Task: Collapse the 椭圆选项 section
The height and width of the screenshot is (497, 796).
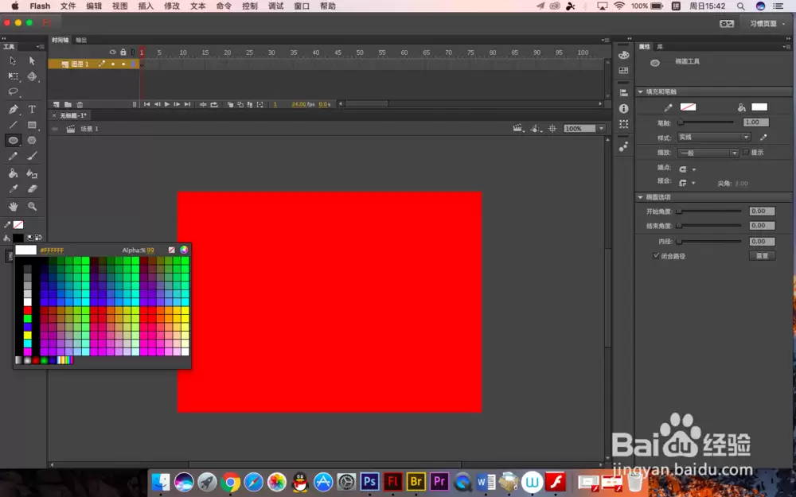Action: tap(641, 196)
